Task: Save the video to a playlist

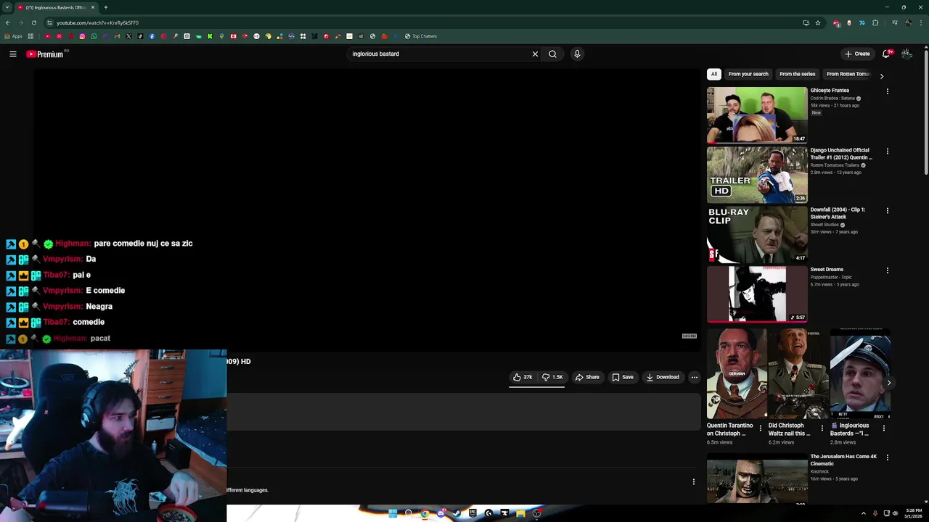Action: pyautogui.click(x=623, y=377)
